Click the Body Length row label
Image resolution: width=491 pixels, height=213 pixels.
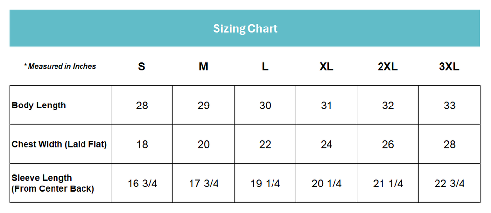pos(39,106)
